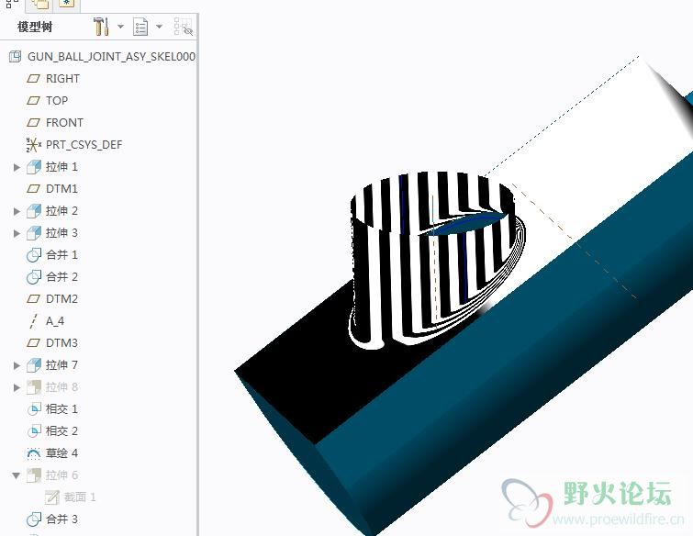This screenshot has width=693, height=536.
Task: Open dropdown arrow beside tree list icon
Action: [x=160, y=27]
